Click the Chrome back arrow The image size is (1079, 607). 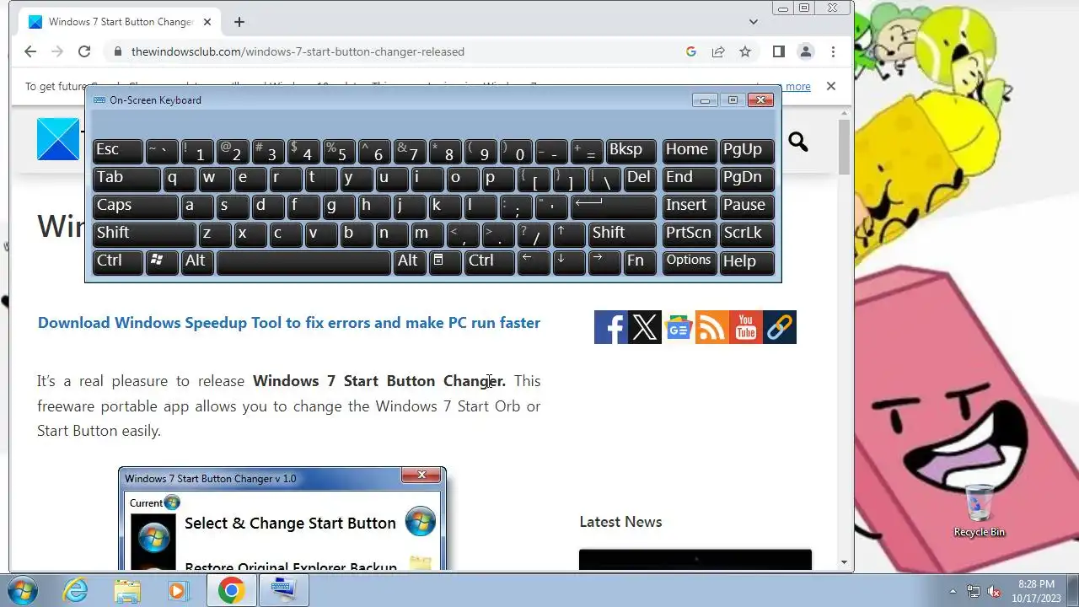click(x=30, y=51)
